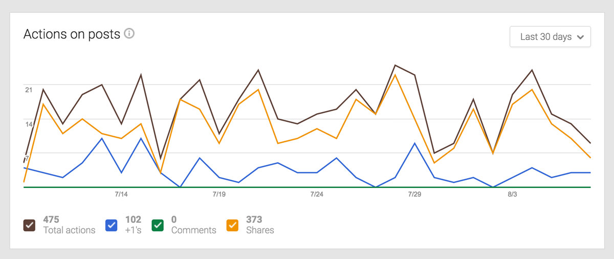614x259 pixels.
Task: Click the Actions on posts heading
Action: 72,34
